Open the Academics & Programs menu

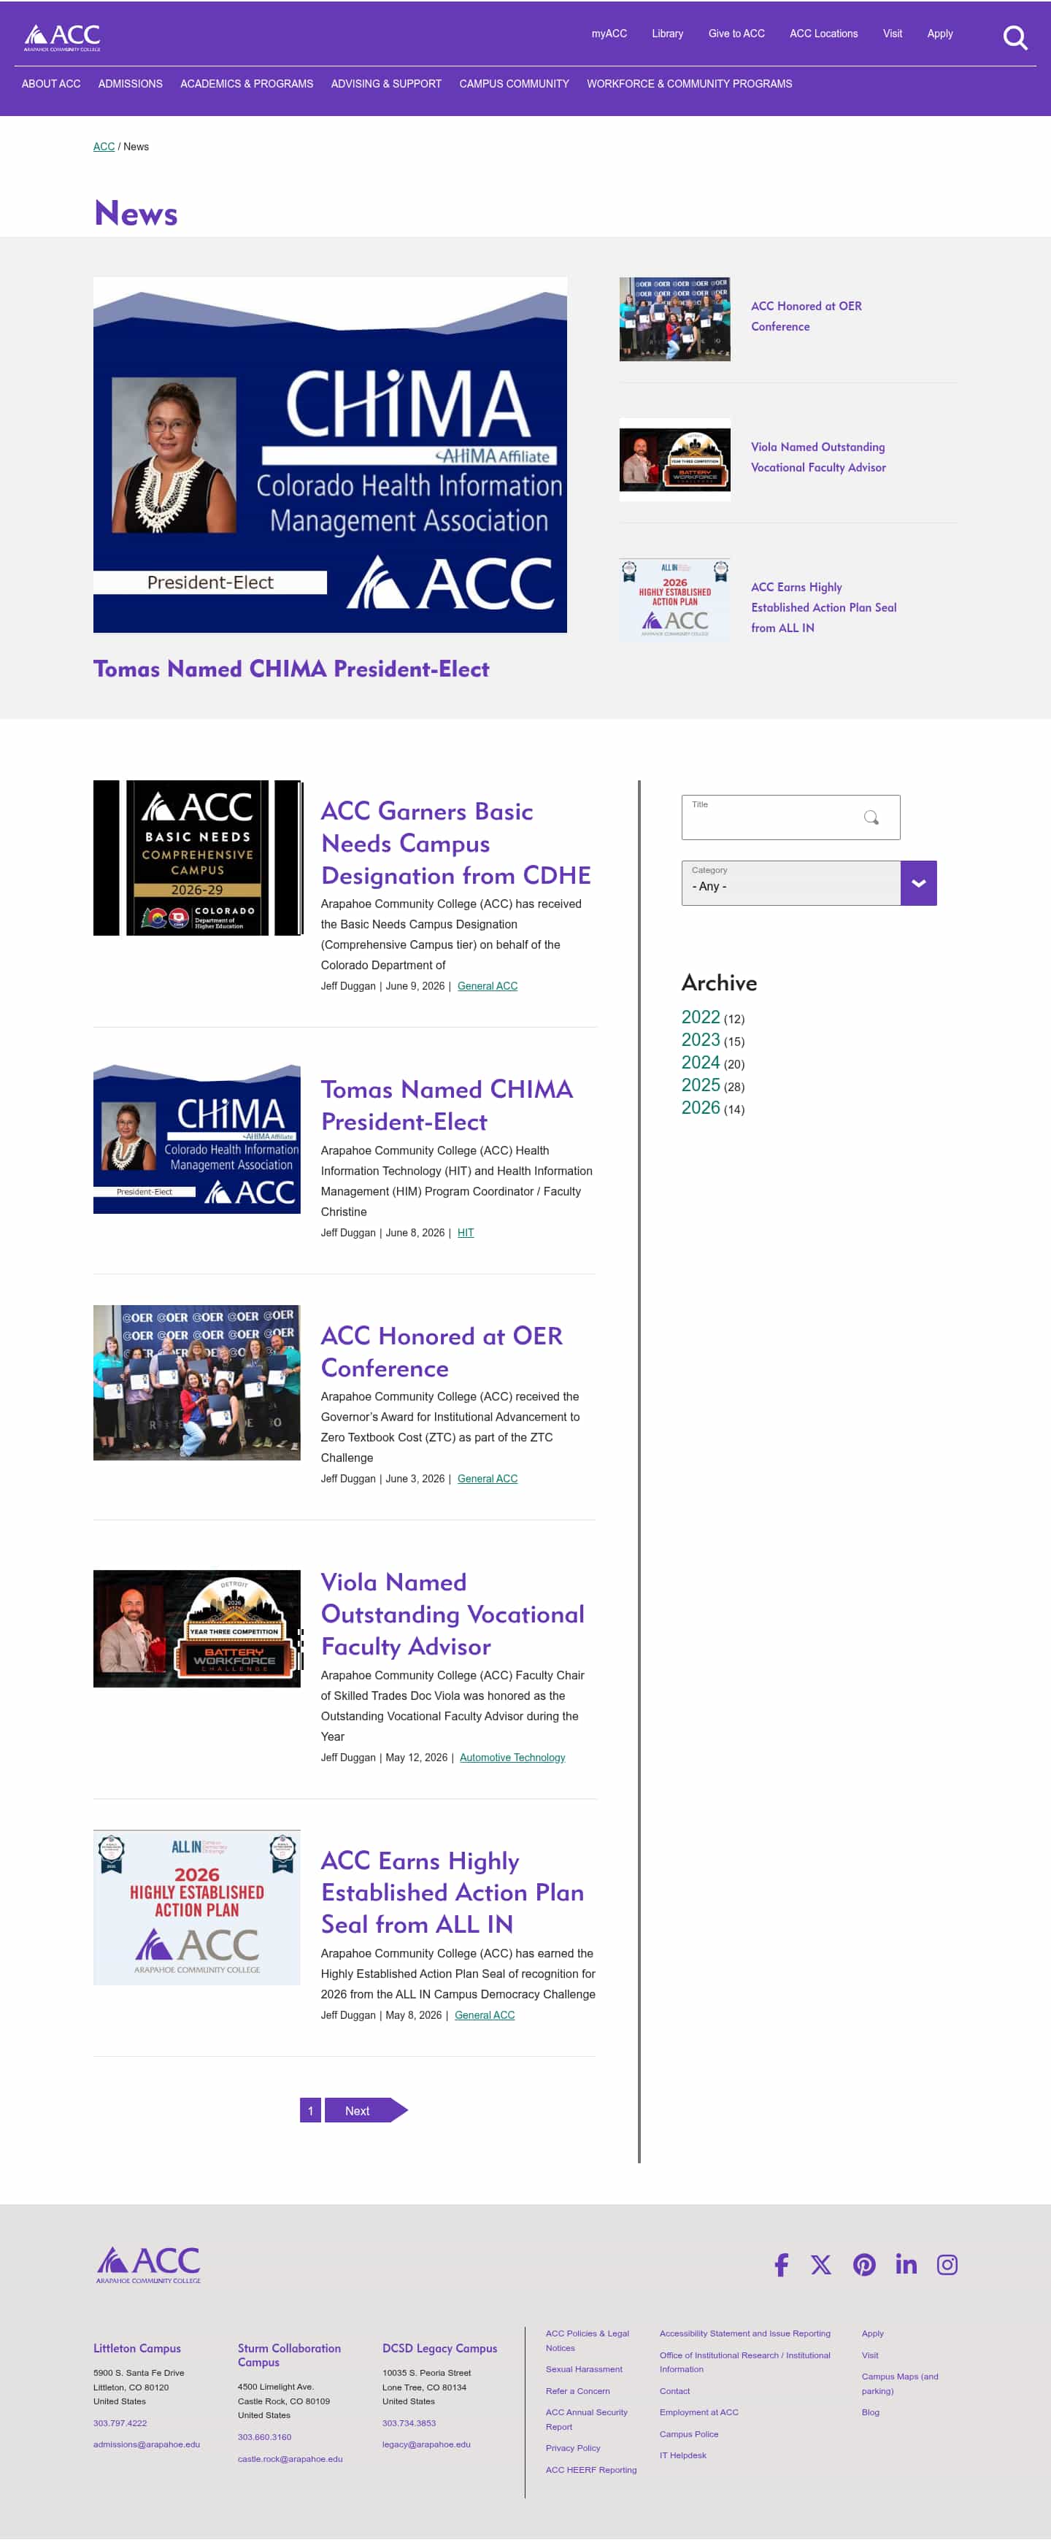(247, 84)
